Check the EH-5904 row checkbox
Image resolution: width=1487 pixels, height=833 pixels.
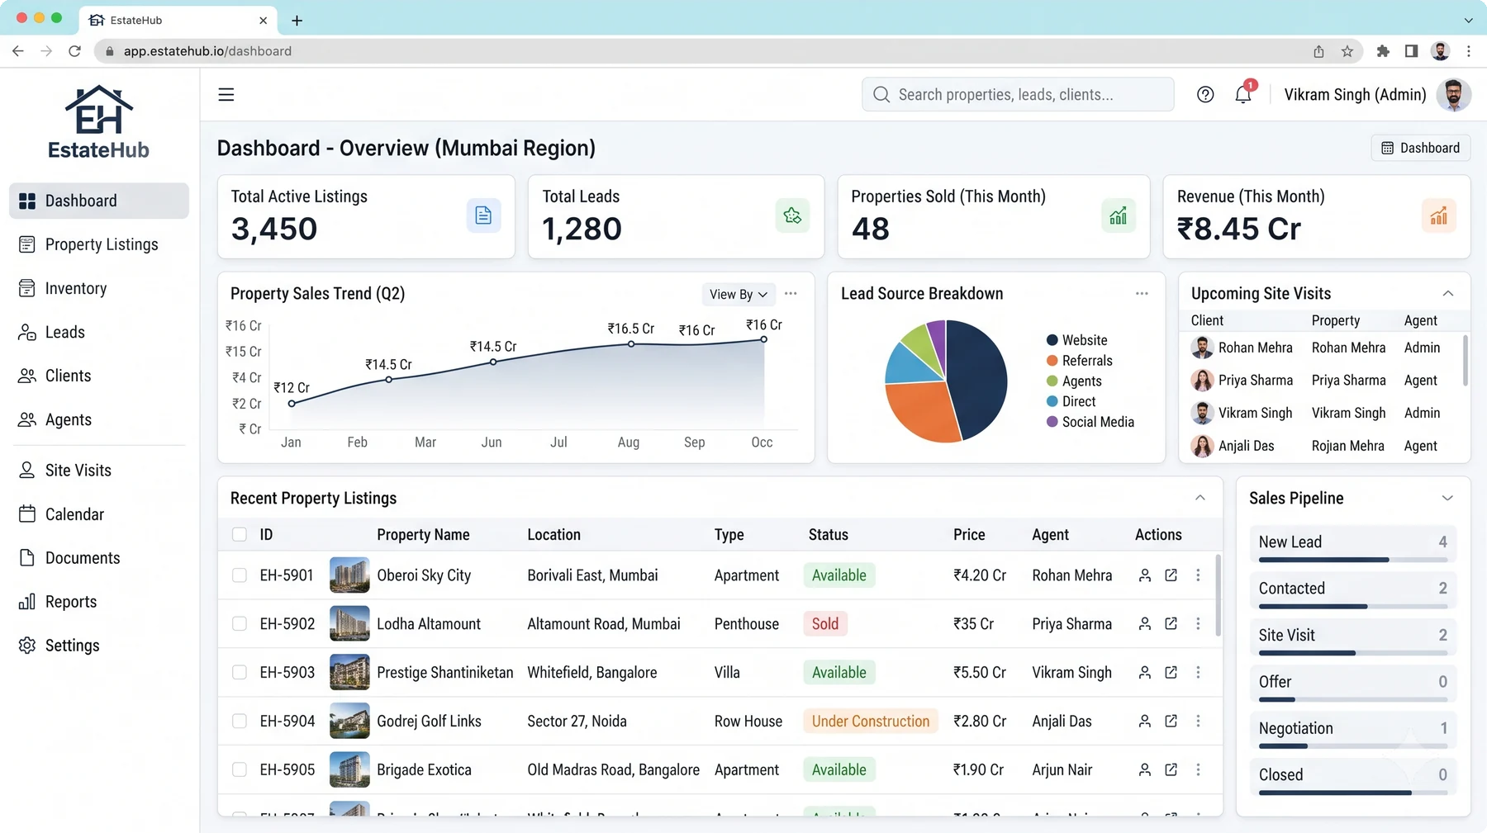pos(240,721)
